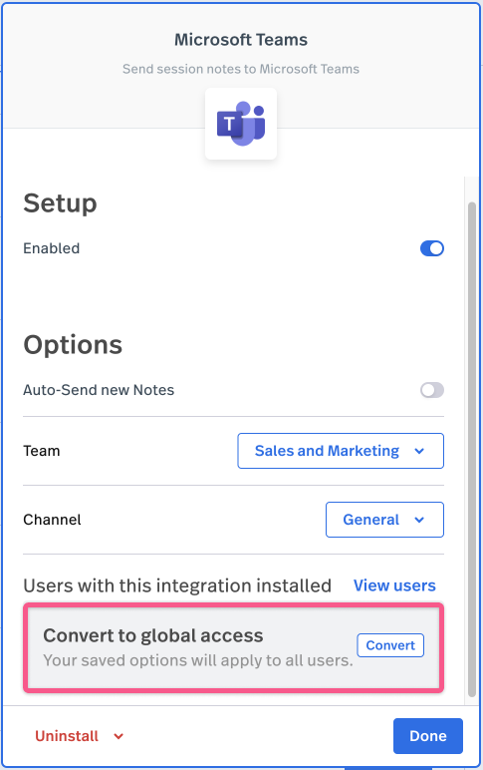Turn off the Enabled toggle
483x770 pixels.
pos(432,248)
